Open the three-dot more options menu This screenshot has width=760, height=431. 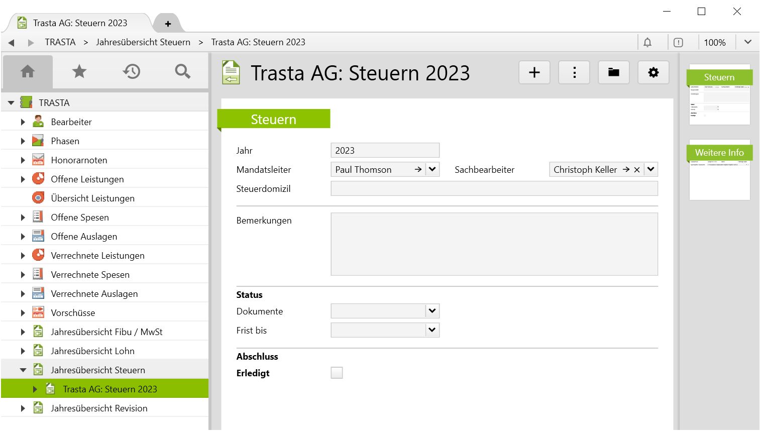click(x=574, y=73)
